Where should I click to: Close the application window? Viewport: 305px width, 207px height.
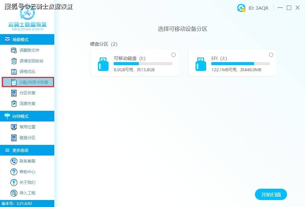click(297, 8)
